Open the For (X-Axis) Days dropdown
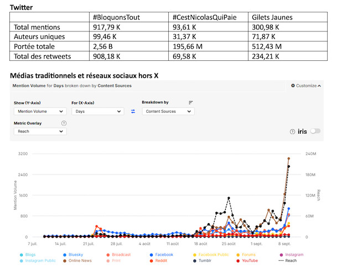 (x=97, y=112)
